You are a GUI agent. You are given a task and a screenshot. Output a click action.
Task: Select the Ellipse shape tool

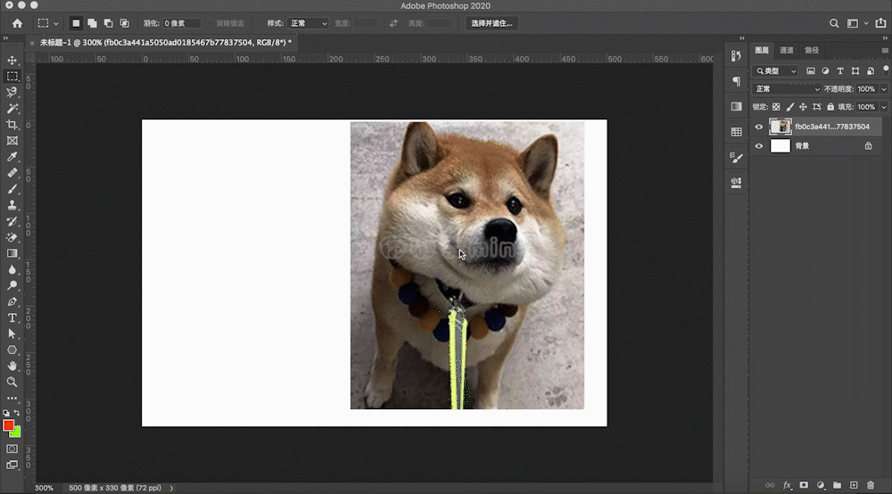coord(12,350)
